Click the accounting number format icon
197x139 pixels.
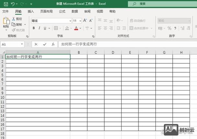pos(160,28)
